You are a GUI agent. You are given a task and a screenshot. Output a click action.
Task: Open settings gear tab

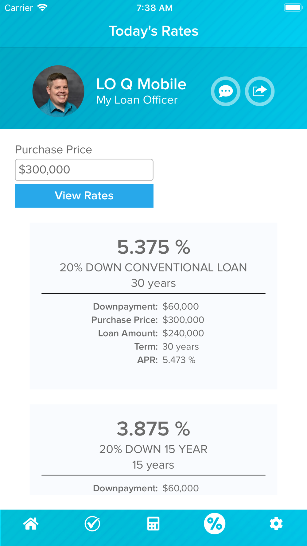pyautogui.click(x=276, y=524)
